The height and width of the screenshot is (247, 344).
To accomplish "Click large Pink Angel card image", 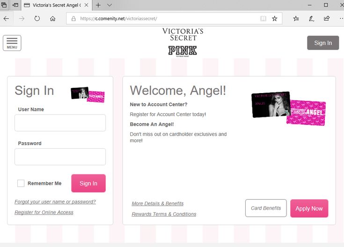I will pos(306,113).
